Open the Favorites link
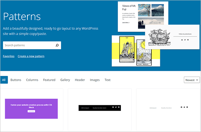Screen dimensions: 201x132 9,56
